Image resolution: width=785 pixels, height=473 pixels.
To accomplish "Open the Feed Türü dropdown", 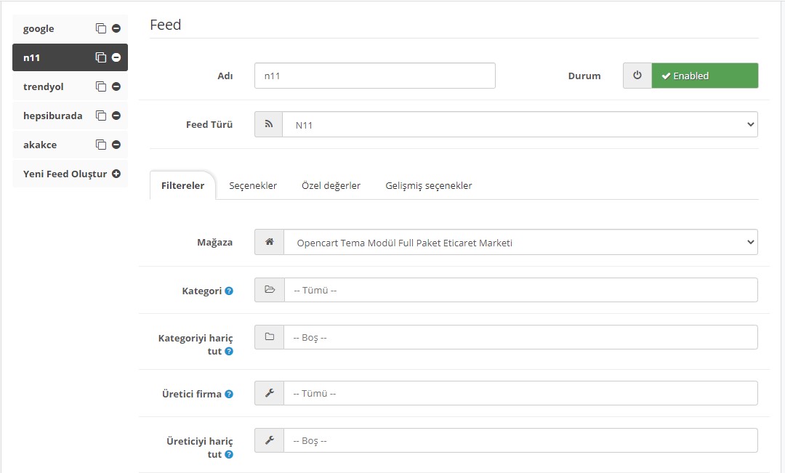I will pyautogui.click(x=519, y=125).
